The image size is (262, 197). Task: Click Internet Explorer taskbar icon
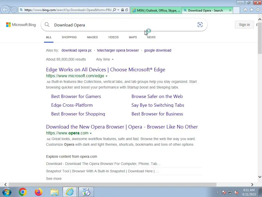click(x=70, y=192)
